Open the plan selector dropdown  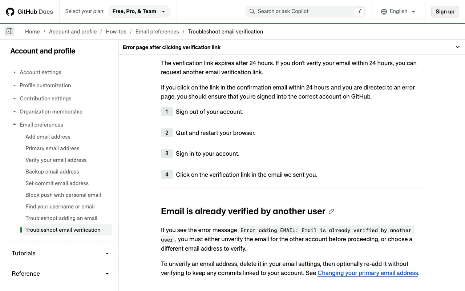point(139,11)
